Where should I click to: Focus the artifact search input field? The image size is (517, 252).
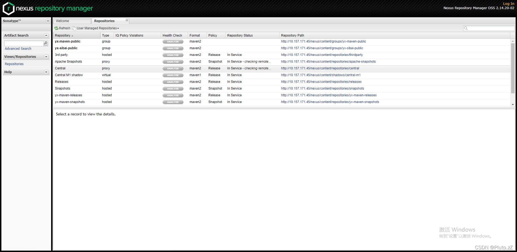[x=24, y=43]
